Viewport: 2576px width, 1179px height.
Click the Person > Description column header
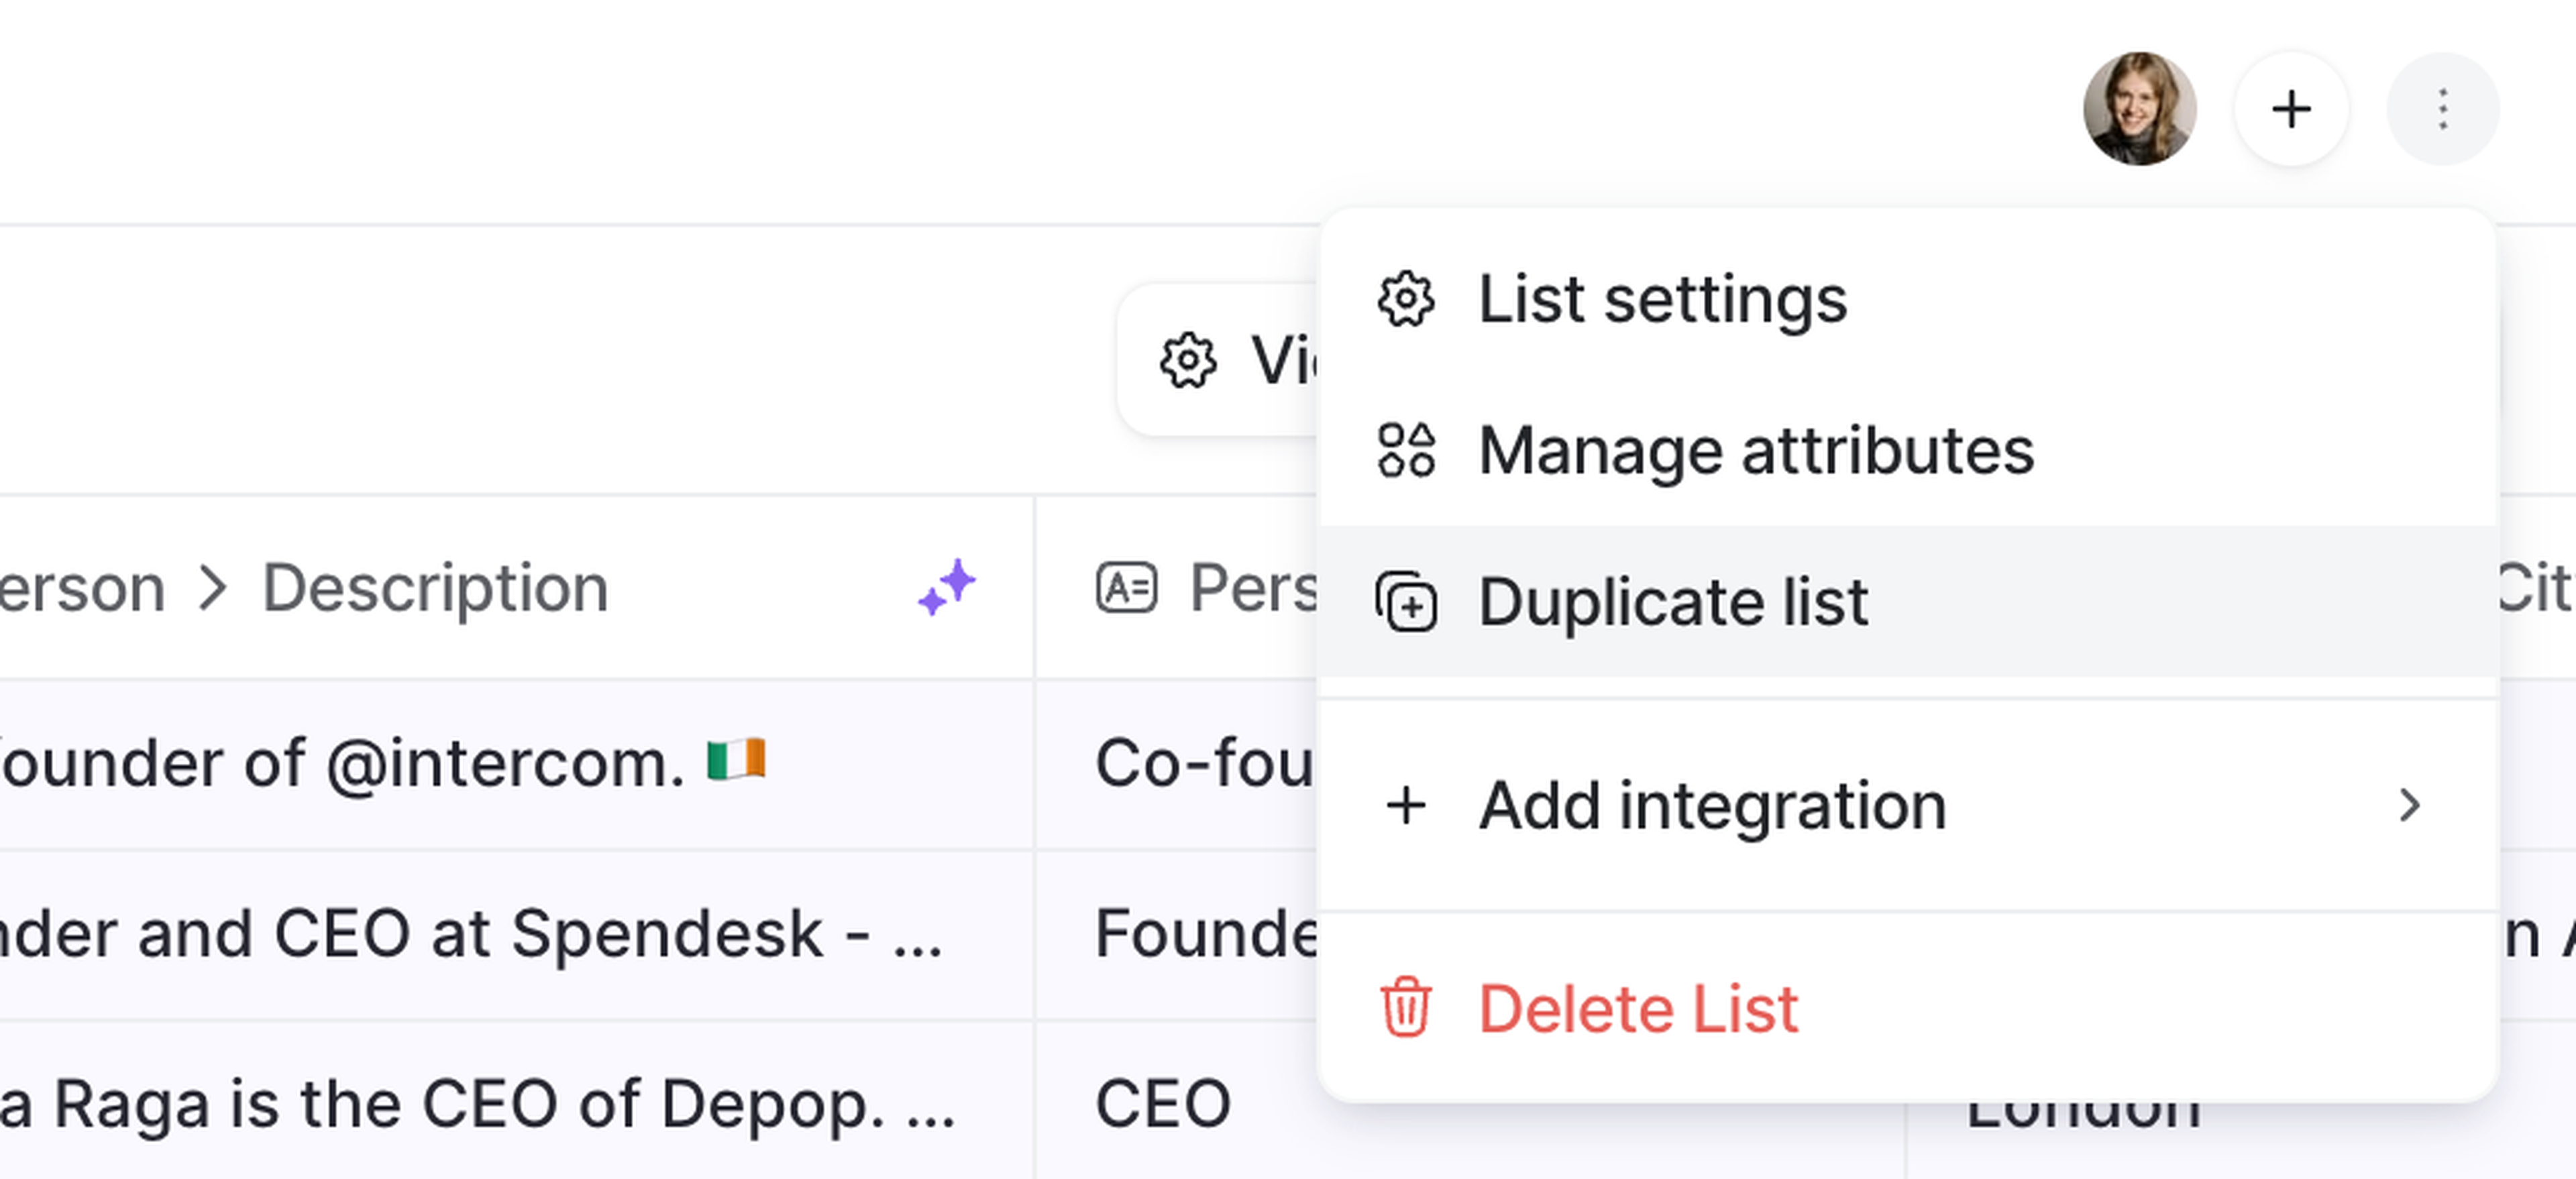click(400, 587)
